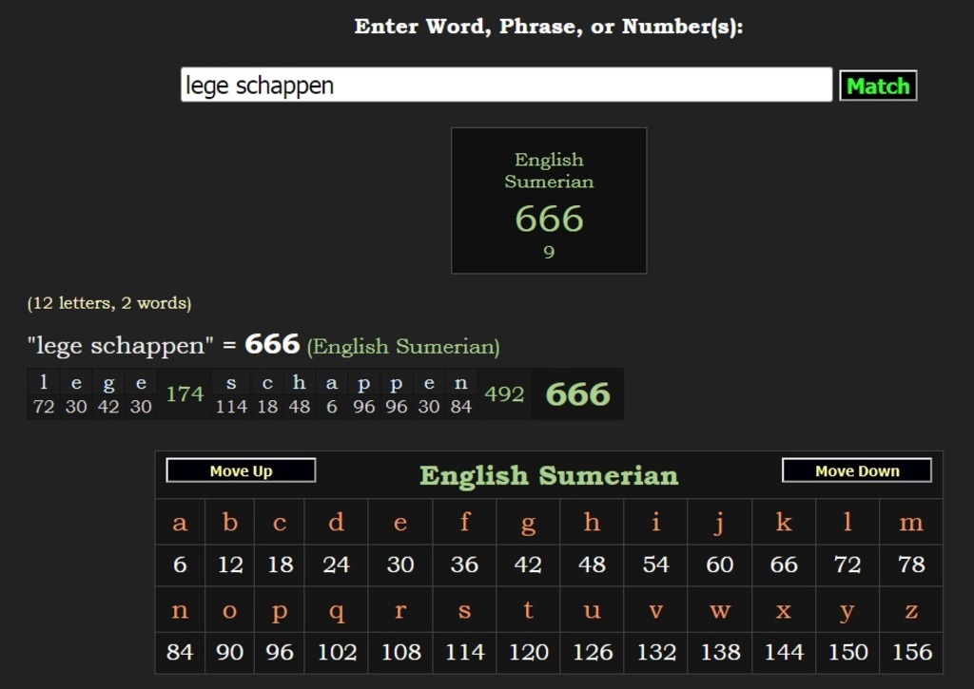Click the word total 174 in the breakdown
This screenshot has height=689, width=974.
pyautogui.click(x=185, y=393)
